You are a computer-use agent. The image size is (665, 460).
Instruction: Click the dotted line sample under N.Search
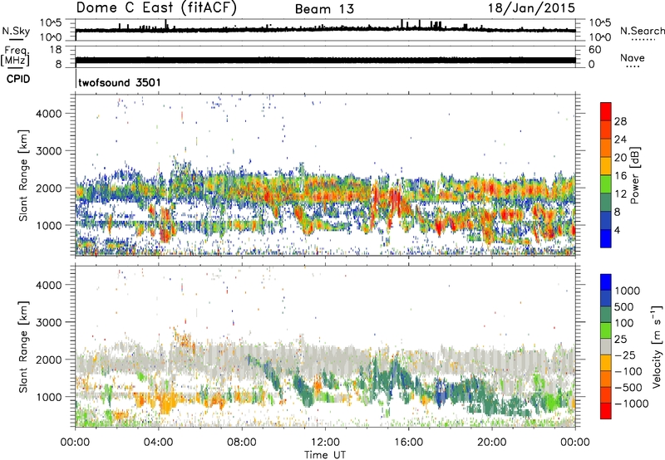[x=643, y=40]
